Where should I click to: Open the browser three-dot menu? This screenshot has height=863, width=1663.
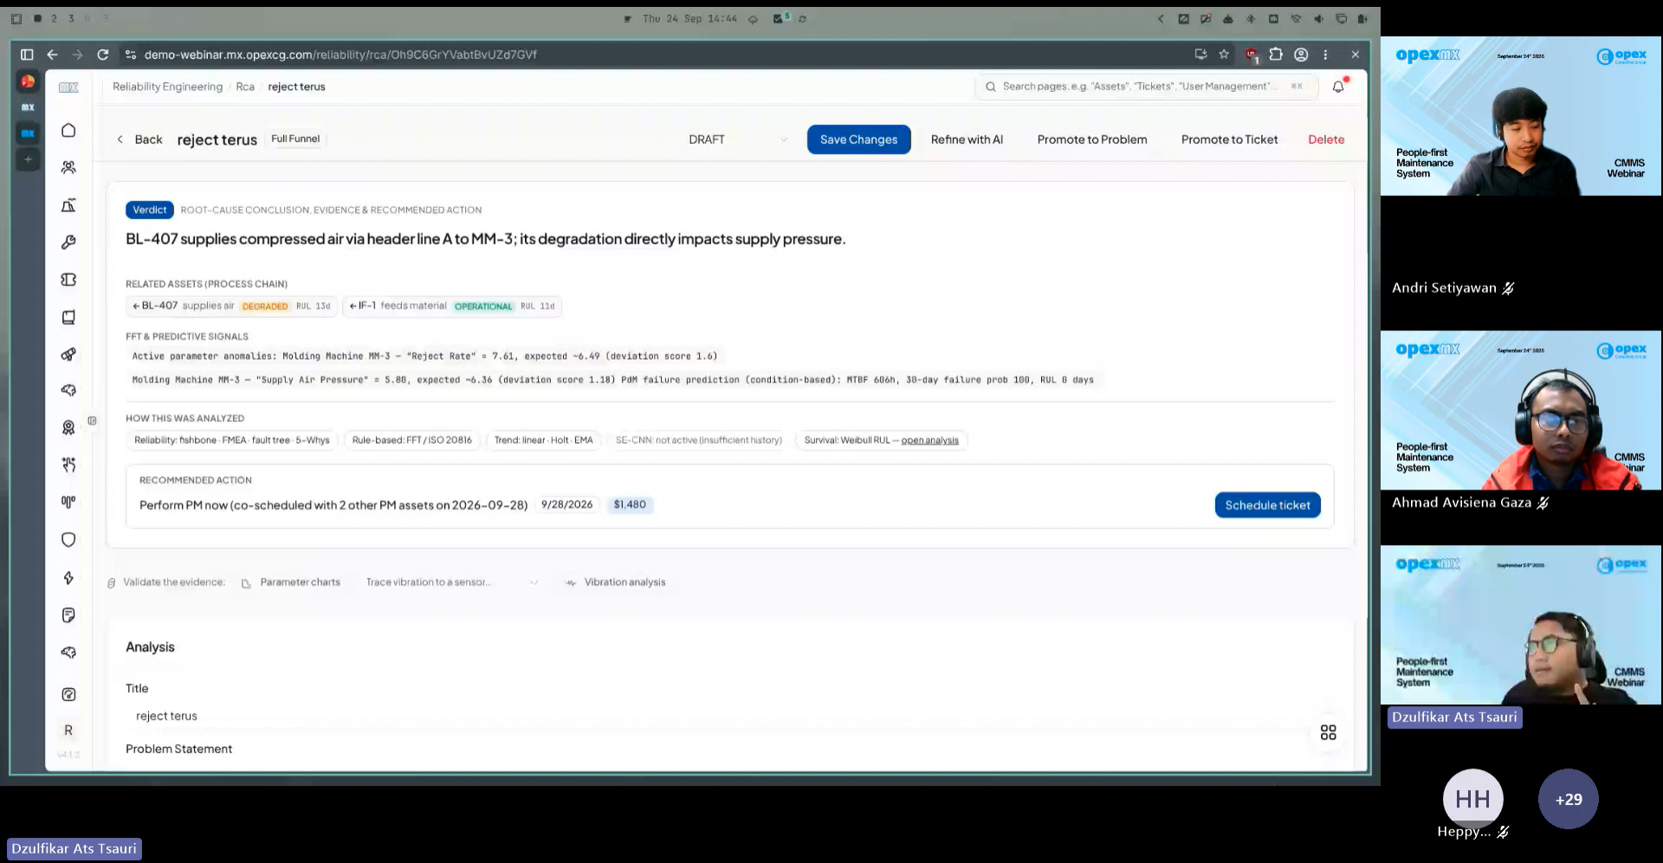click(1325, 55)
